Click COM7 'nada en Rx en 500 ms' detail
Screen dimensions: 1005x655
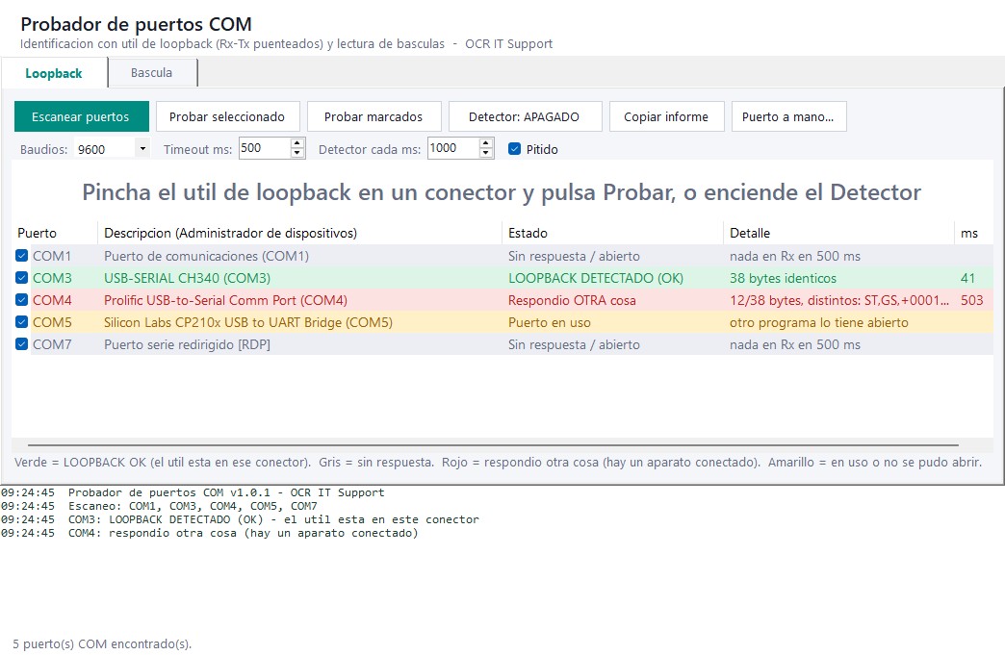795,344
